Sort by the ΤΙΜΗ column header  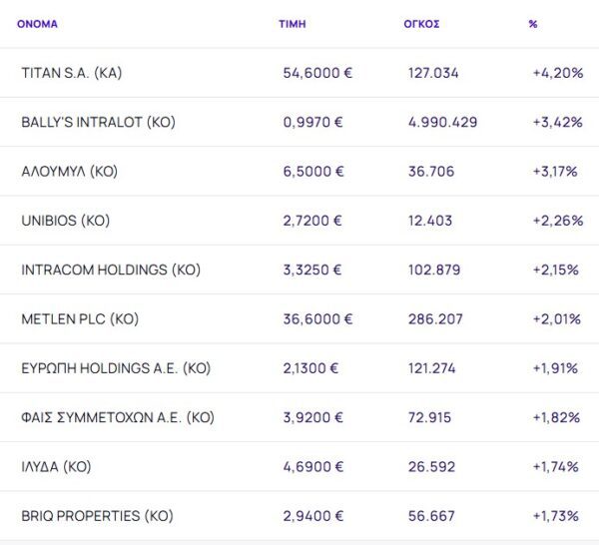tap(291, 23)
